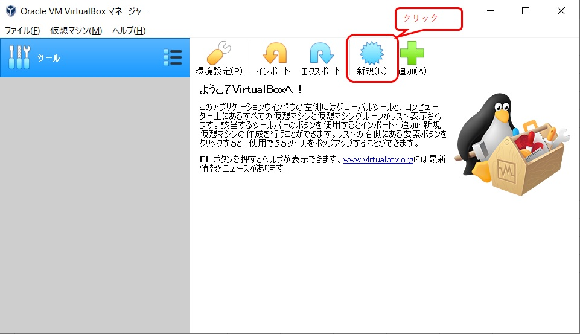Maximize the VirtualBox Manager window

tap(525, 11)
